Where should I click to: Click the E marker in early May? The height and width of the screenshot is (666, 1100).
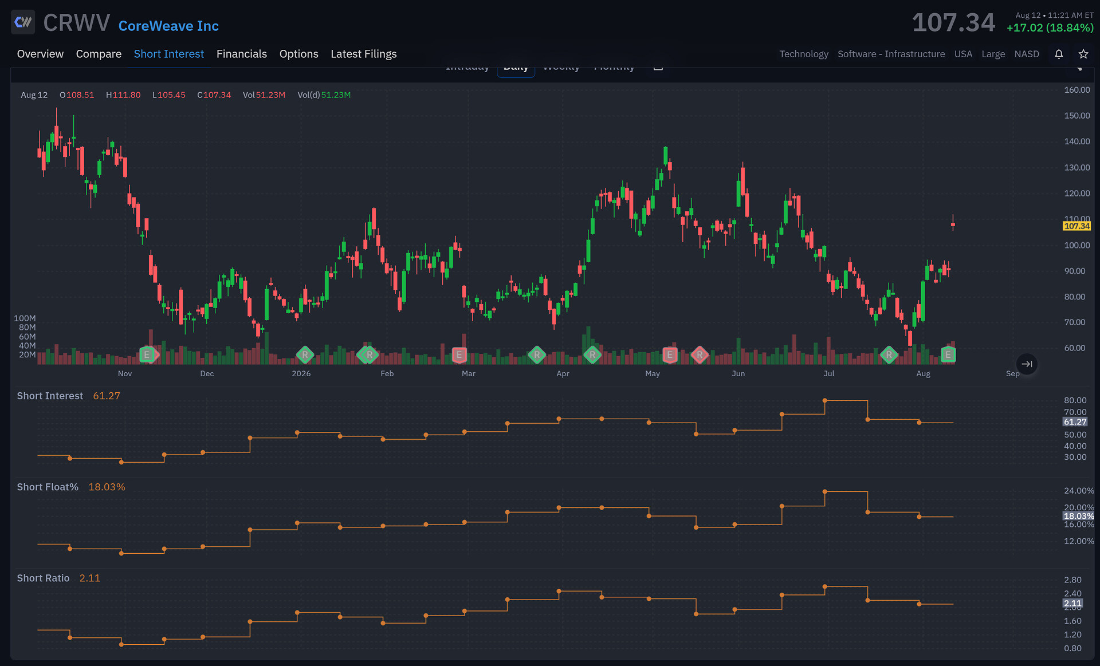670,354
